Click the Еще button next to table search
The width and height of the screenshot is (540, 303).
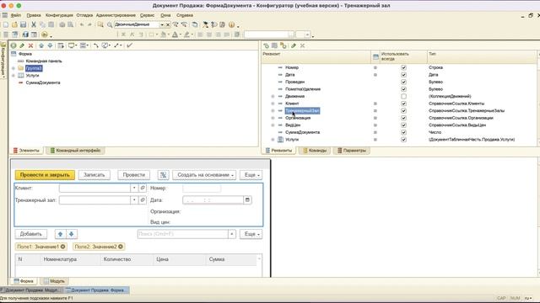251,234
